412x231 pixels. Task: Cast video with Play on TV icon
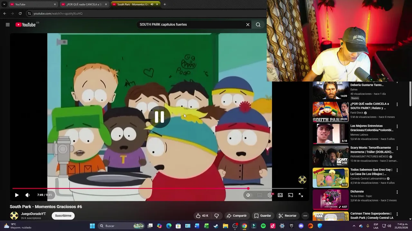tap(290, 195)
